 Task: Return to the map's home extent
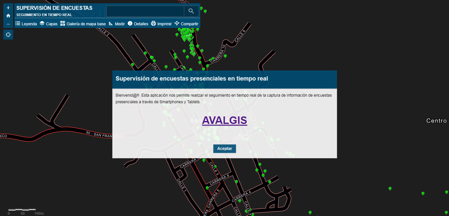(8, 15)
